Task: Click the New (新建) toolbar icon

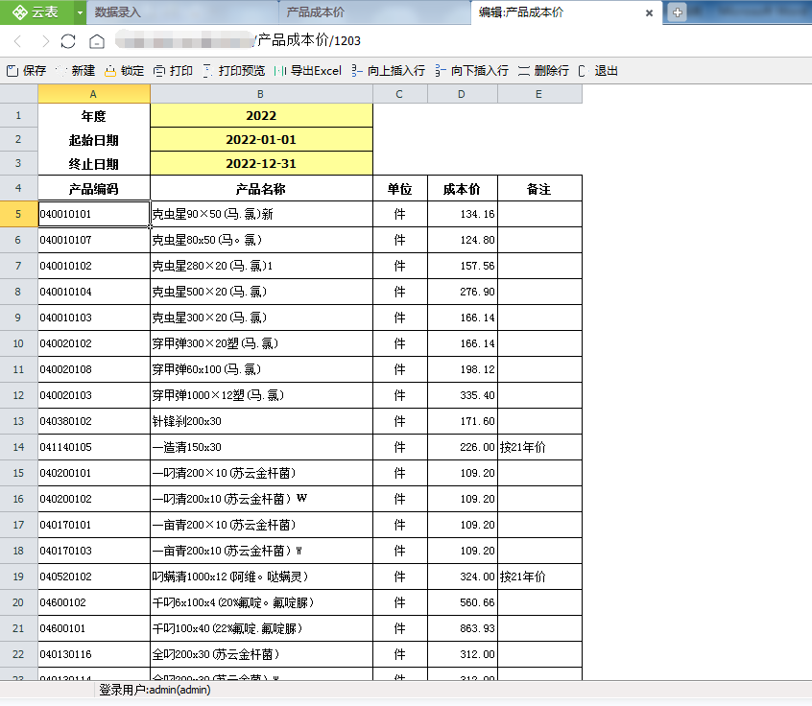Action: coord(61,71)
